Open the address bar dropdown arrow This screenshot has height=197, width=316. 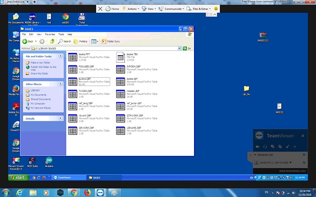pos(179,49)
